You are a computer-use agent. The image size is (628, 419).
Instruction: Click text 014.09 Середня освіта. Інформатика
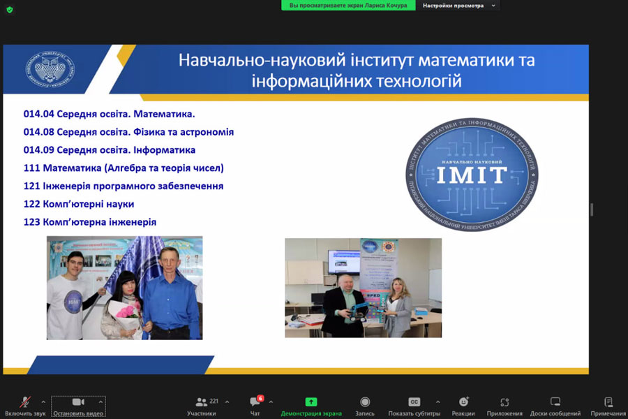coord(110,150)
